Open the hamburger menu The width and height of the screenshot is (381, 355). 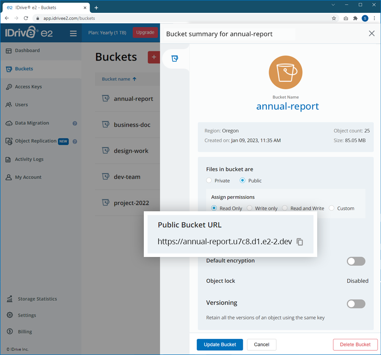click(73, 33)
